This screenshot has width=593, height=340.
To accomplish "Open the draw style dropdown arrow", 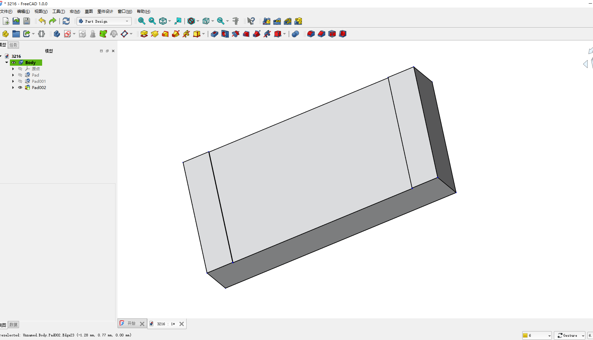I will click(x=198, y=21).
